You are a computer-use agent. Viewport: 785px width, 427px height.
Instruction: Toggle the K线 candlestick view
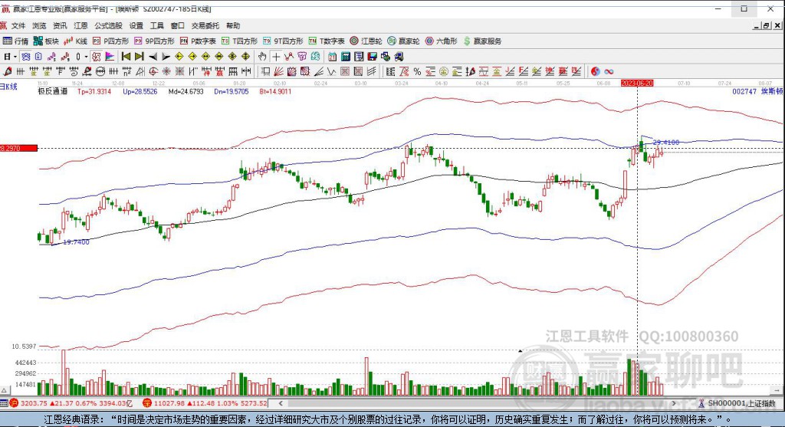tap(77, 41)
